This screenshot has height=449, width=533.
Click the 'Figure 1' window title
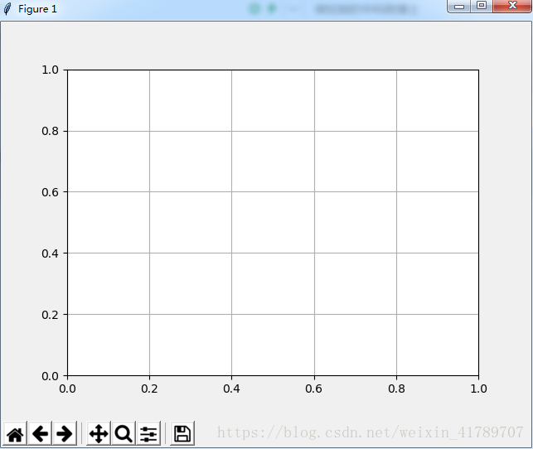click(x=37, y=9)
